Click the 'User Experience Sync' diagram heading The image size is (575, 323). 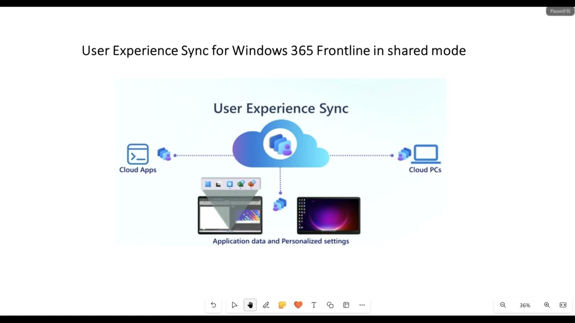[x=281, y=108]
